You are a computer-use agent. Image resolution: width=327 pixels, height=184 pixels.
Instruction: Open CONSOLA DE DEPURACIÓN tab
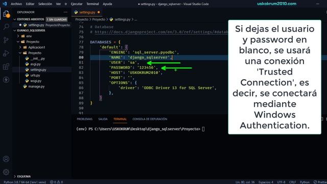pyautogui.click(x=150, y=119)
